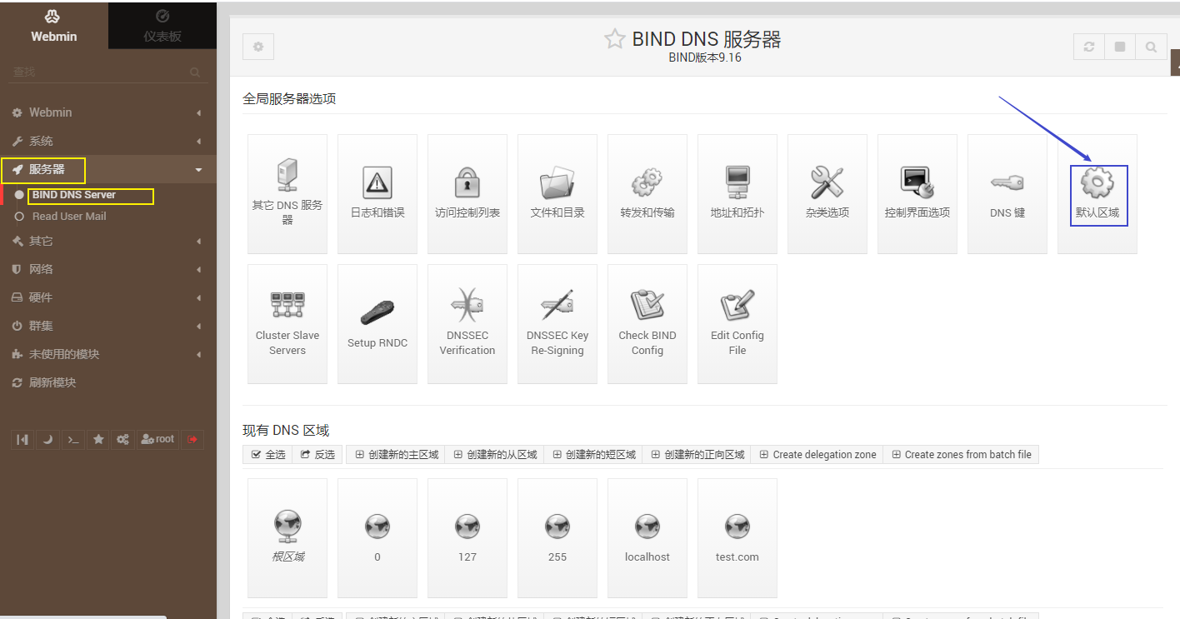This screenshot has height=619, width=1180.
Task: Open 文件和目录 settings
Action: point(557,194)
